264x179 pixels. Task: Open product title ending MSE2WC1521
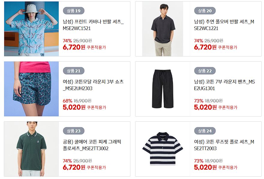93,25
